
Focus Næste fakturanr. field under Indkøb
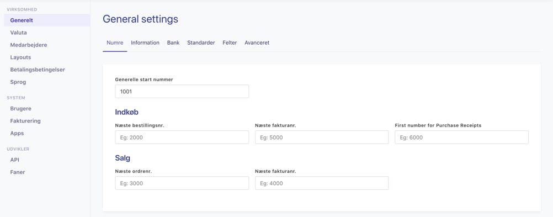coord(322,137)
